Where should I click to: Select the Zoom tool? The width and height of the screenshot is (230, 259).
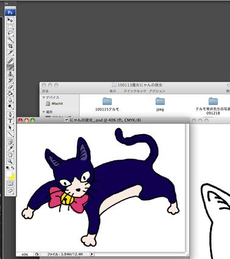[x=10, y=161]
